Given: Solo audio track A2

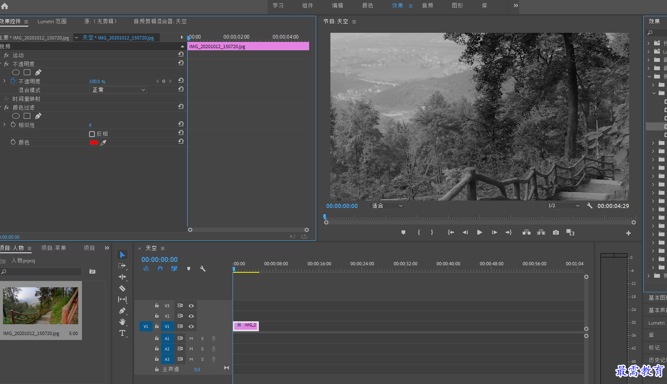Looking at the screenshot, I should click(203, 349).
